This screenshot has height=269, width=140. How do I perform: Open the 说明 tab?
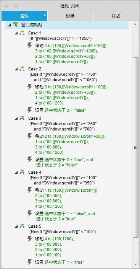70,16
